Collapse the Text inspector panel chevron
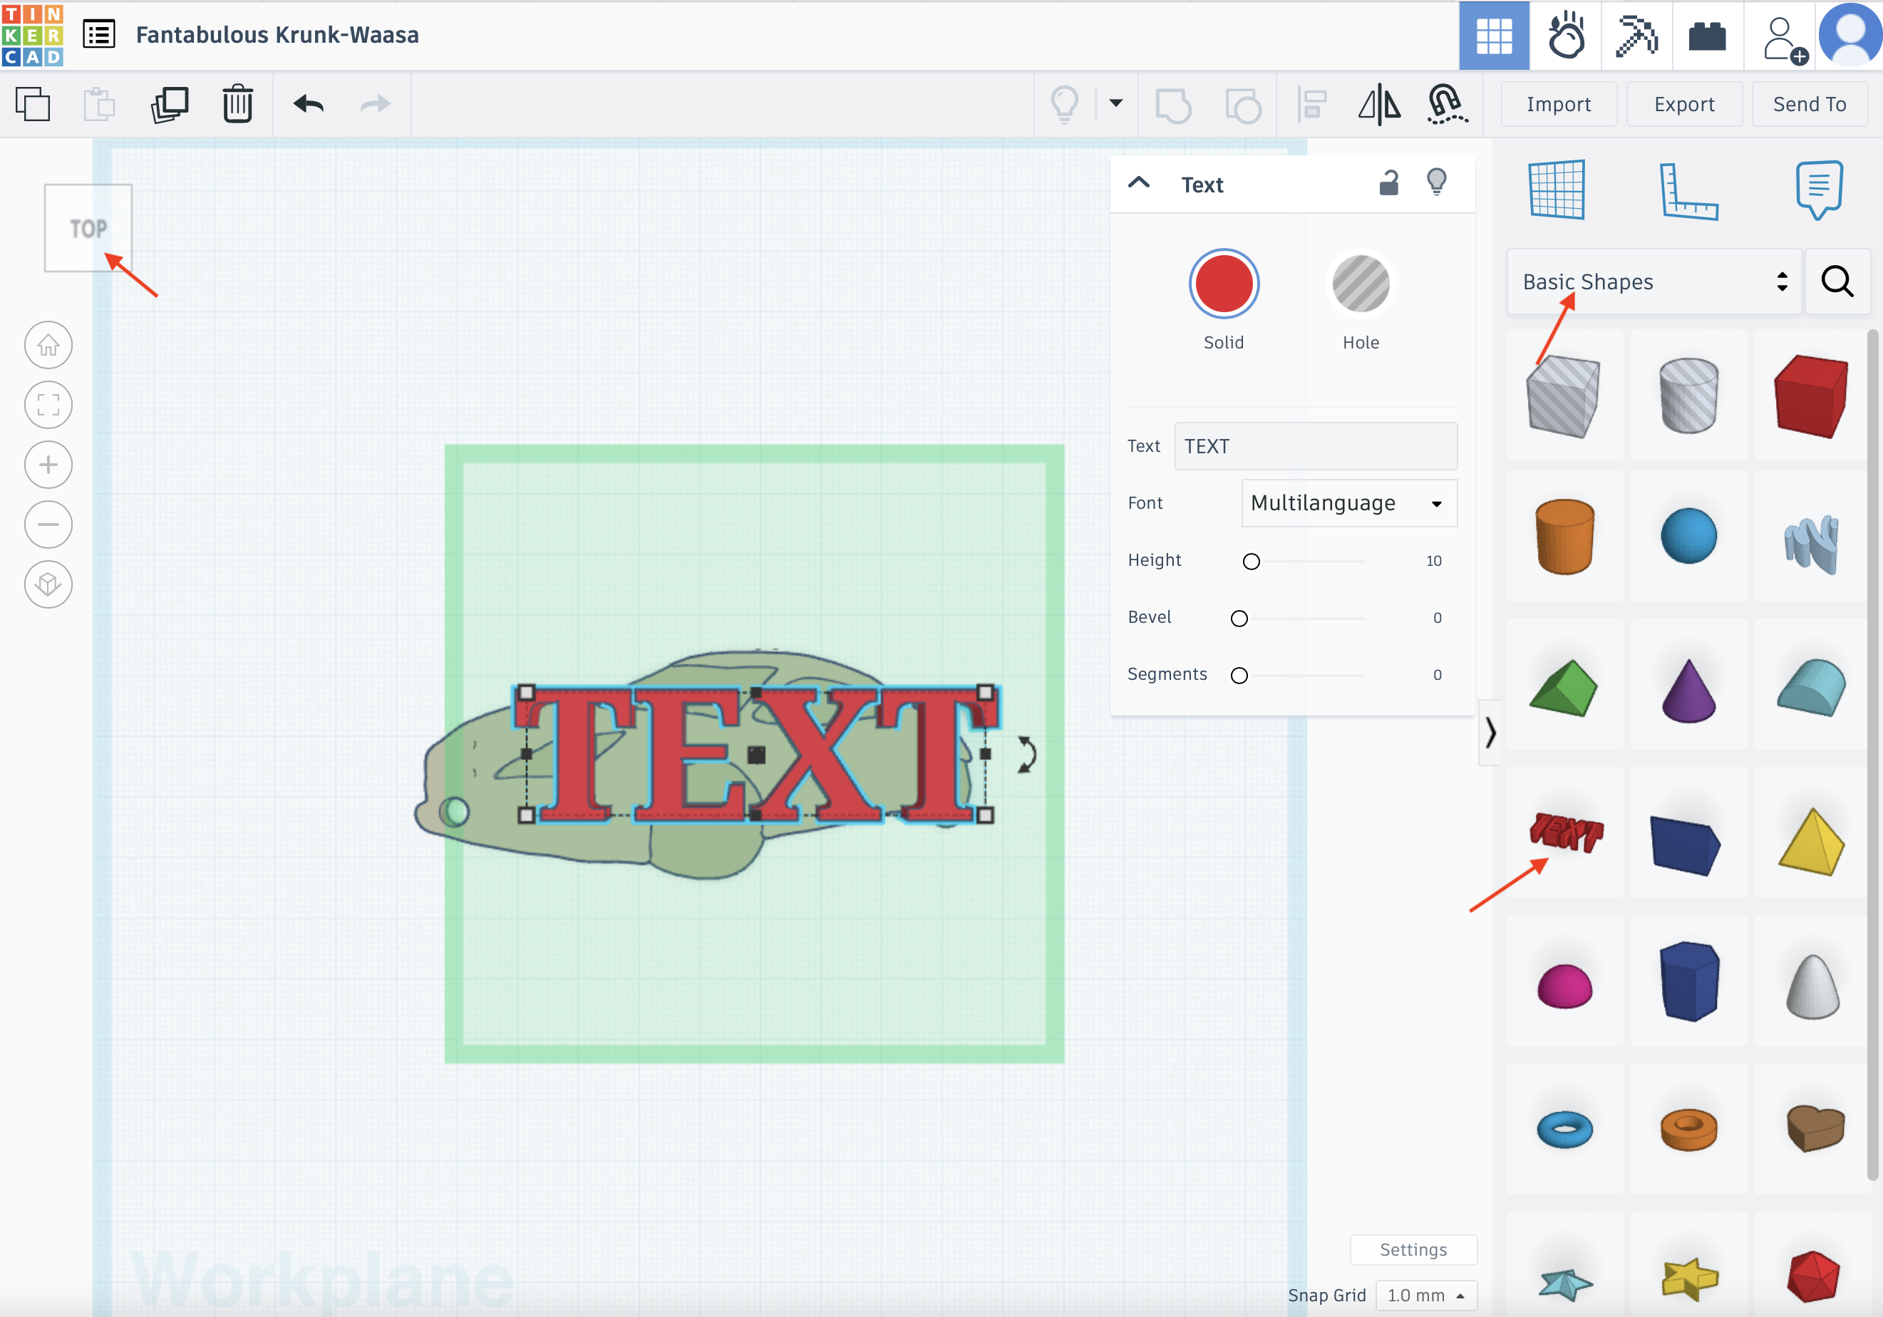 pyautogui.click(x=1138, y=183)
